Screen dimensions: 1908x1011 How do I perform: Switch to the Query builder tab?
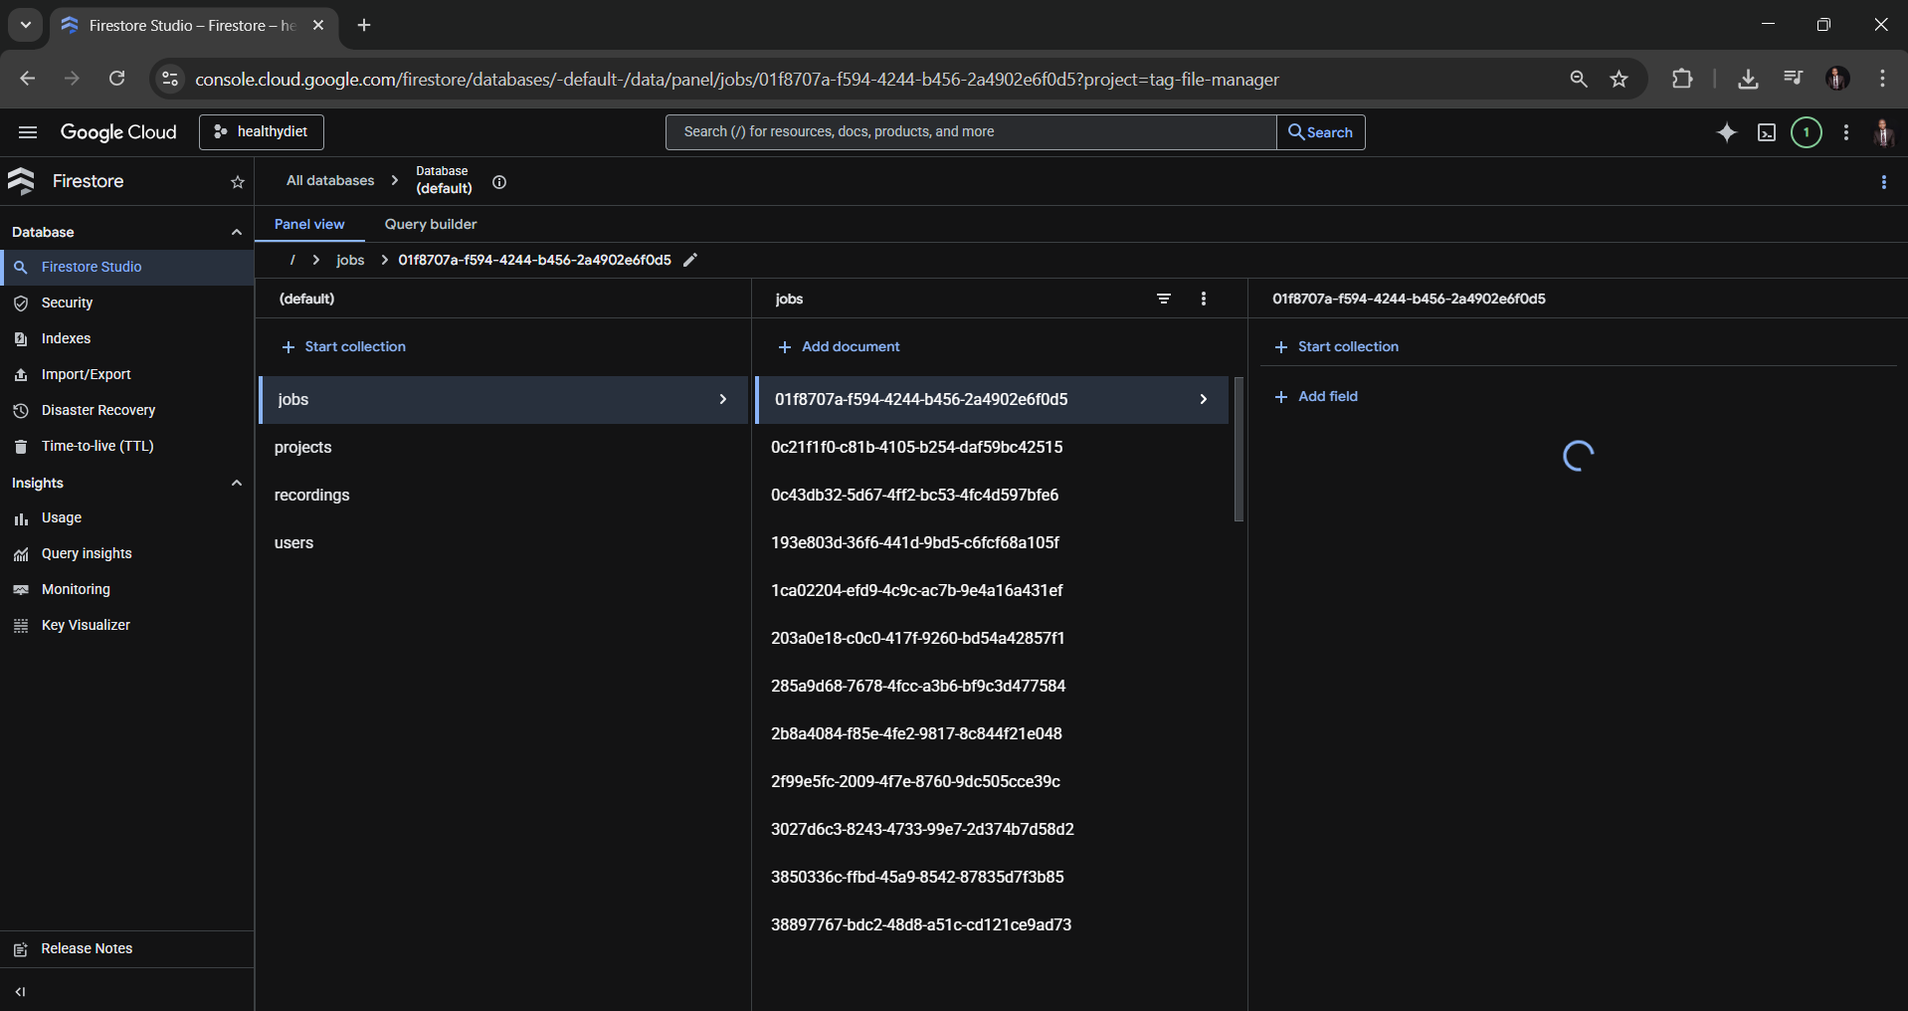pyautogui.click(x=431, y=224)
